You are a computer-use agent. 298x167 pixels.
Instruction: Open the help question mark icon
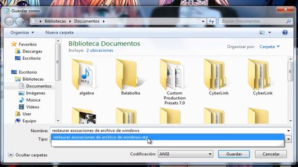[285, 32]
